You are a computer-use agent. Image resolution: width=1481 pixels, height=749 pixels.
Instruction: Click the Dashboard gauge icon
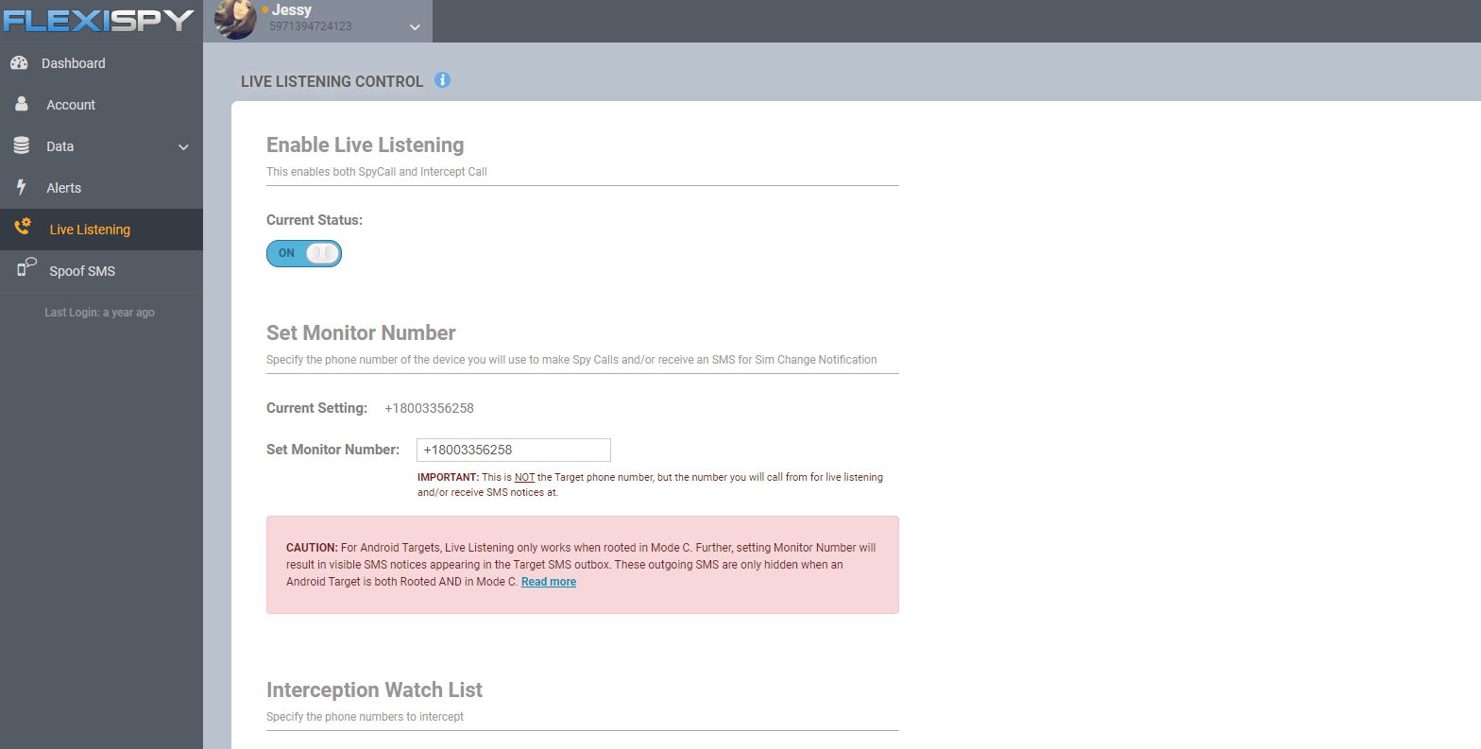pos(19,63)
